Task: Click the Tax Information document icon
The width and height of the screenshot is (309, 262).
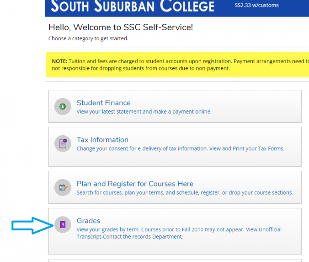Action: 63,144
